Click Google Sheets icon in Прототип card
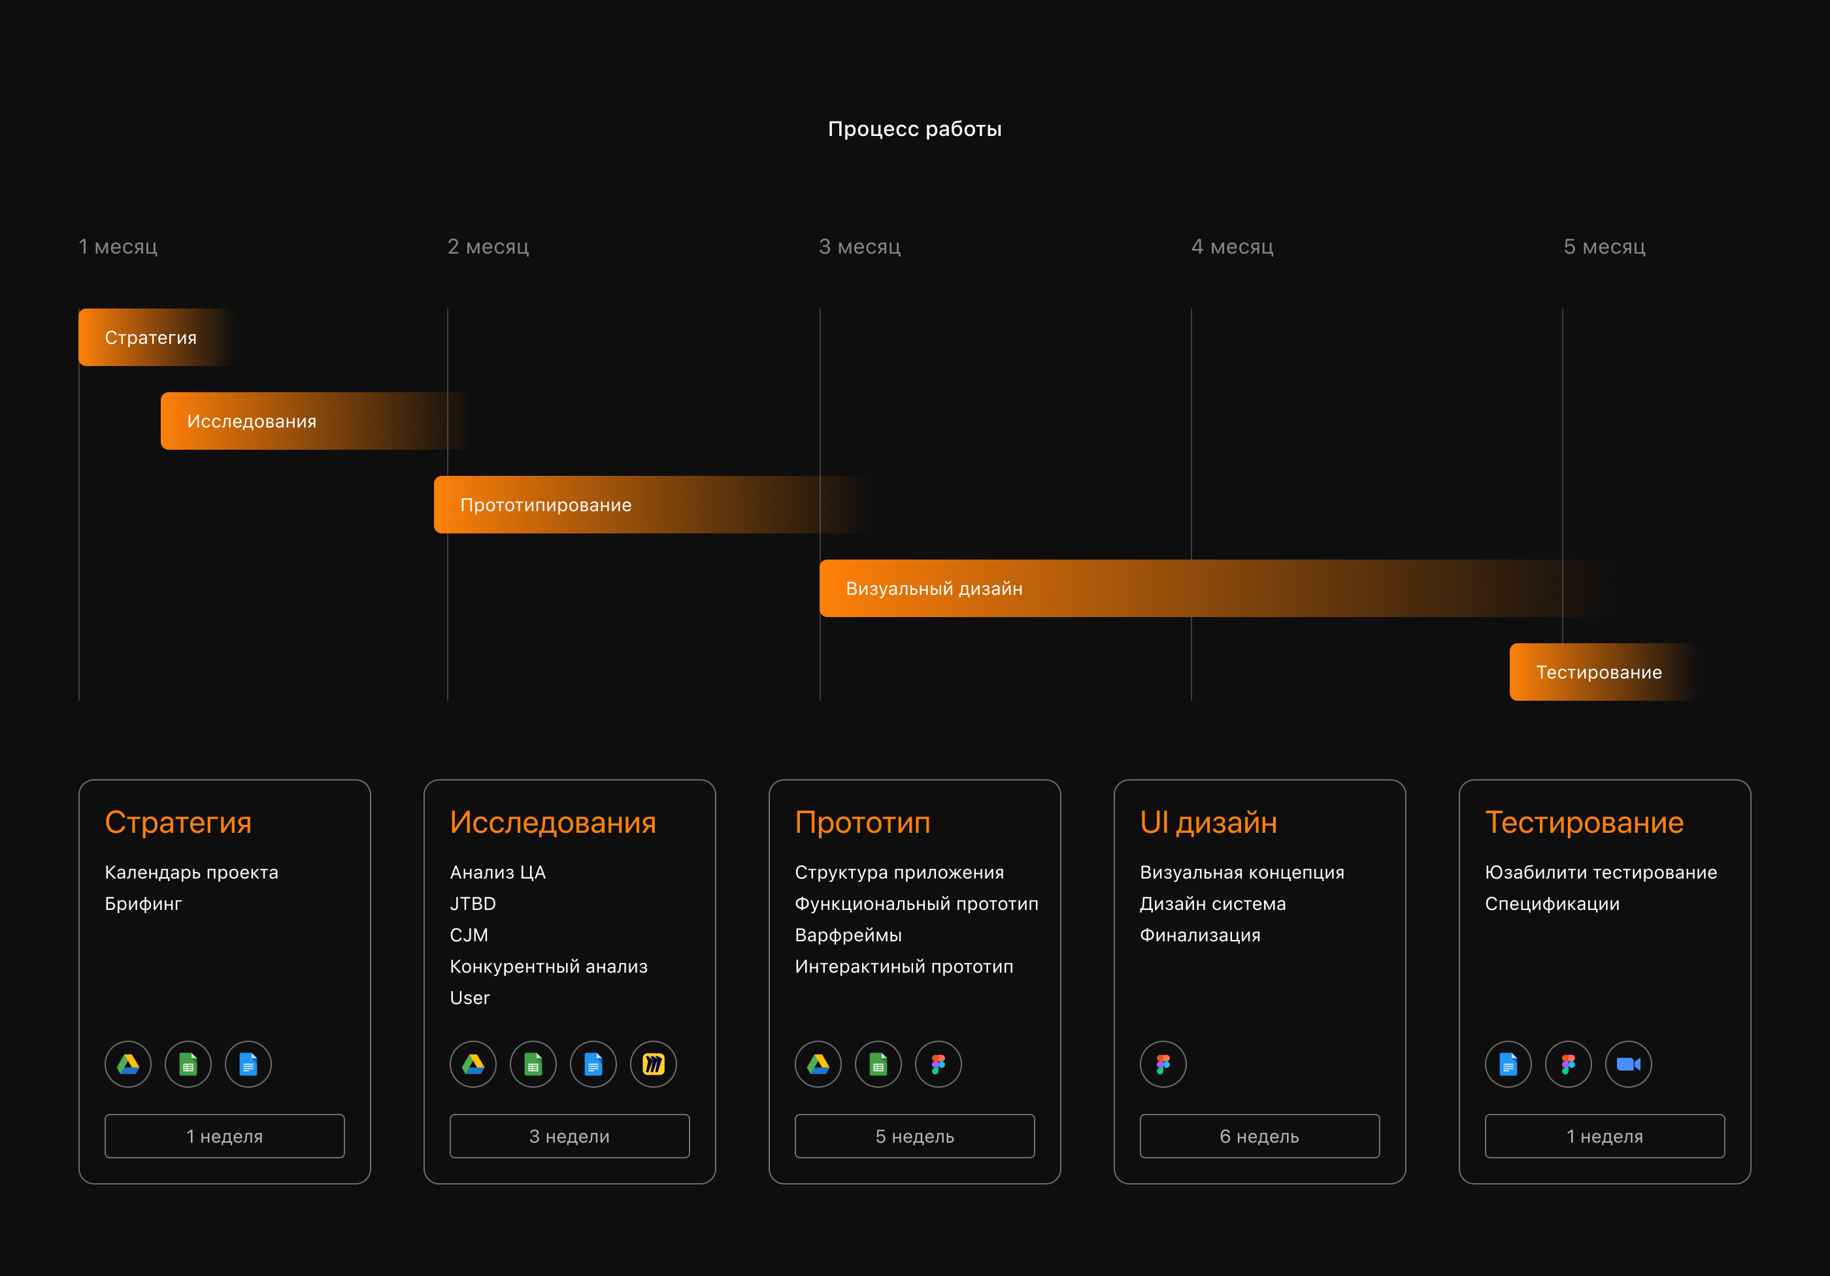The width and height of the screenshot is (1830, 1276). point(878,1064)
